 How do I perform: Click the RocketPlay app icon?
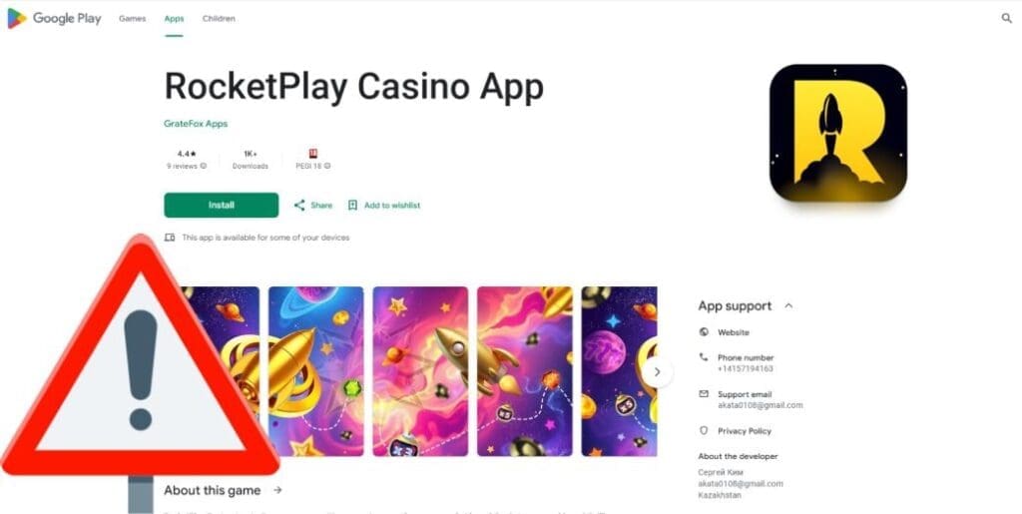pyautogui.click(x=838, y=133)
